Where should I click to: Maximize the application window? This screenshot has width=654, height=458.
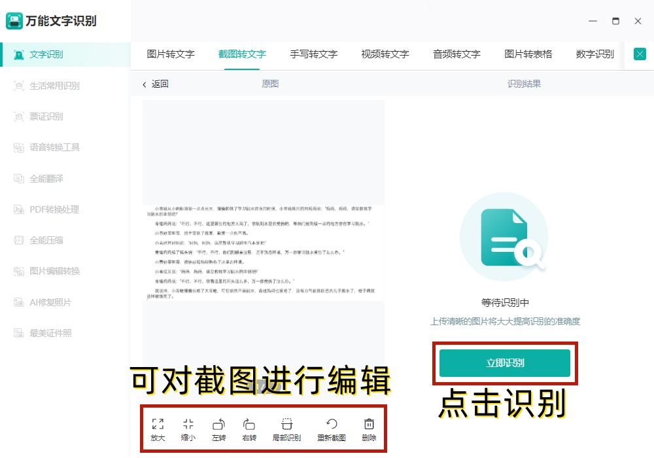tap(615, 21)
